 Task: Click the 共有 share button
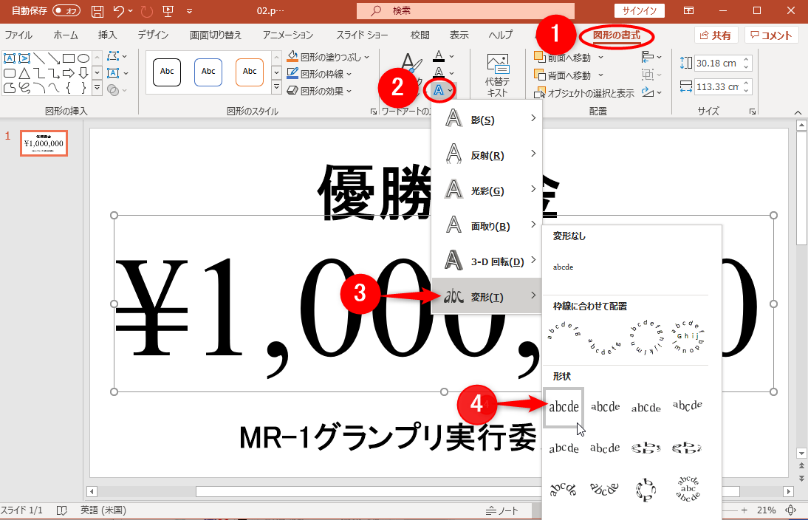coord(716,35)
